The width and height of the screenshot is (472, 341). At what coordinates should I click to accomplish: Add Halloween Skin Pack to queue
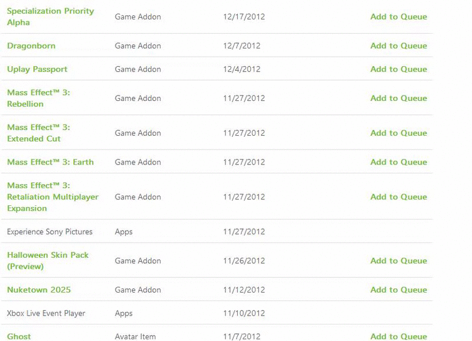[399, 261]
